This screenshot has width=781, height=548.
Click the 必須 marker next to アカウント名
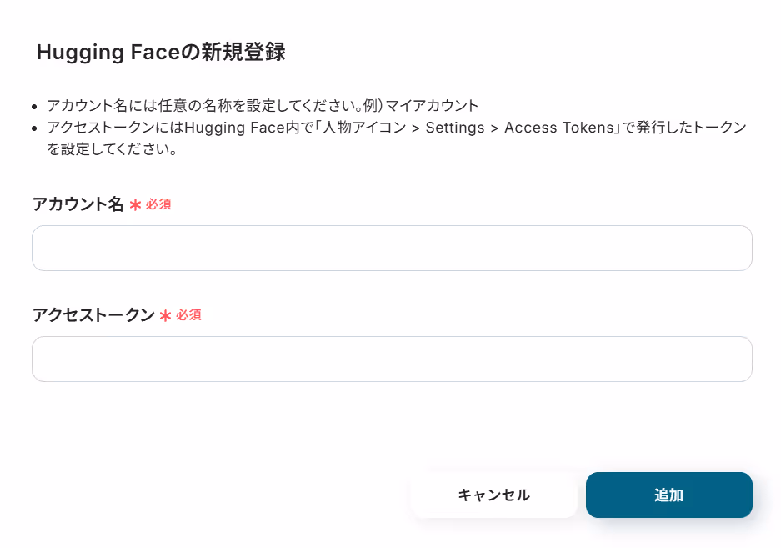(158, 204)
